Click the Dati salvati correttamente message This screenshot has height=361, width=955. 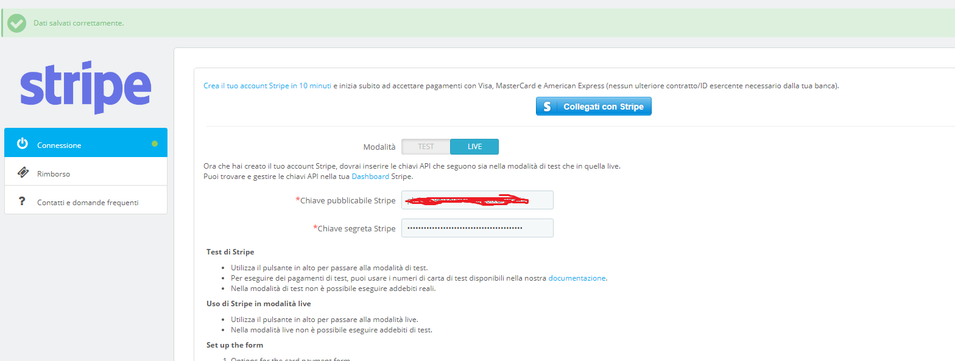coord(79,23)
